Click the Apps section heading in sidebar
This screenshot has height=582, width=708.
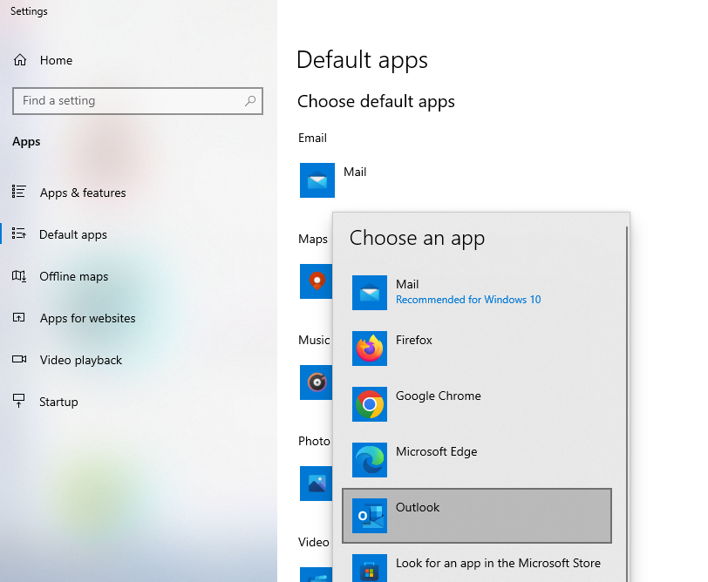pyautogui.click(x=26, y=142)
